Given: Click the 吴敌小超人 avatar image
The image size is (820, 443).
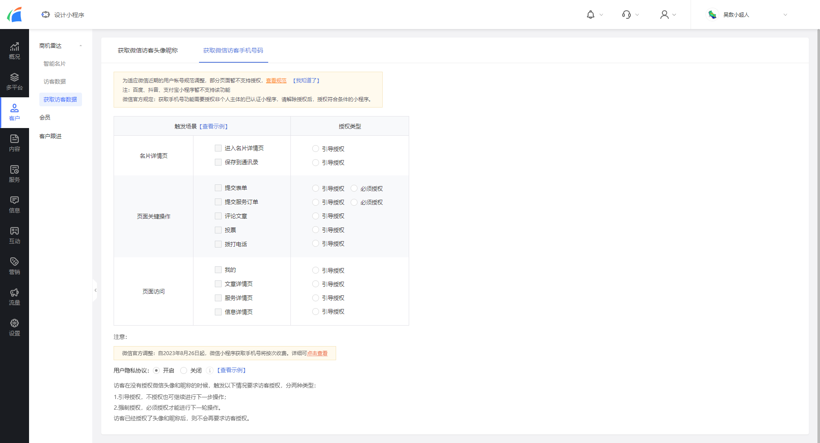Looking at the screenshot, I should pyautogui.click(x=712, y=15).
